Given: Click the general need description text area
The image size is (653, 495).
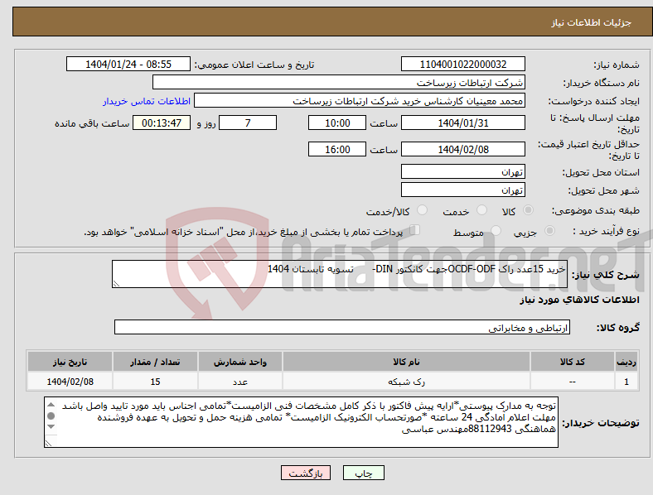Looking at the screenshot, I should pos(340,274).
